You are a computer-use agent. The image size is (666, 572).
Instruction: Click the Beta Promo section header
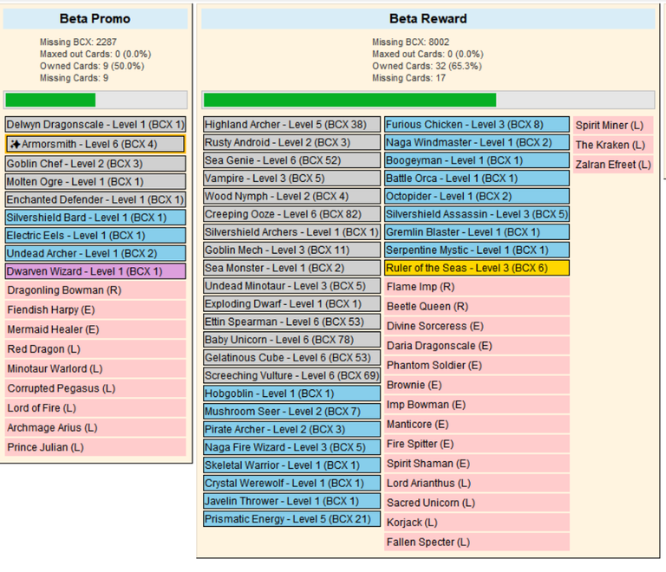pos(95,19)
